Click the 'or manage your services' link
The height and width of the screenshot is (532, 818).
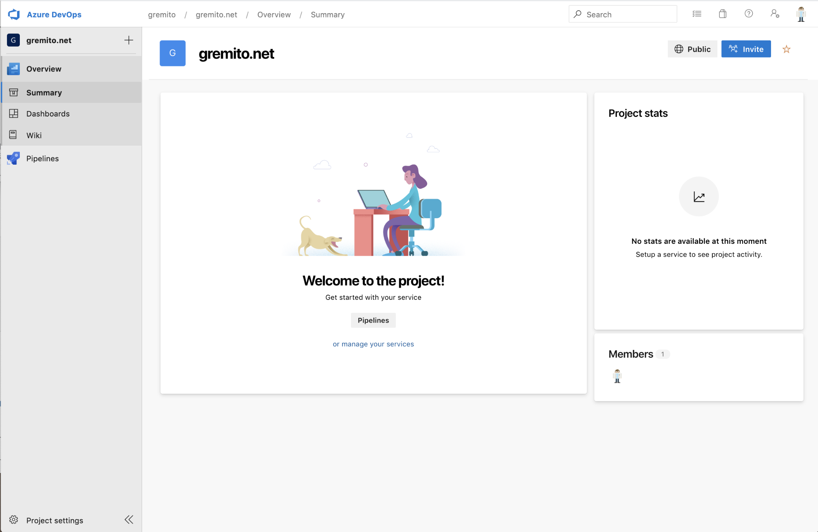pyautogui.click(x=373, y=344)
